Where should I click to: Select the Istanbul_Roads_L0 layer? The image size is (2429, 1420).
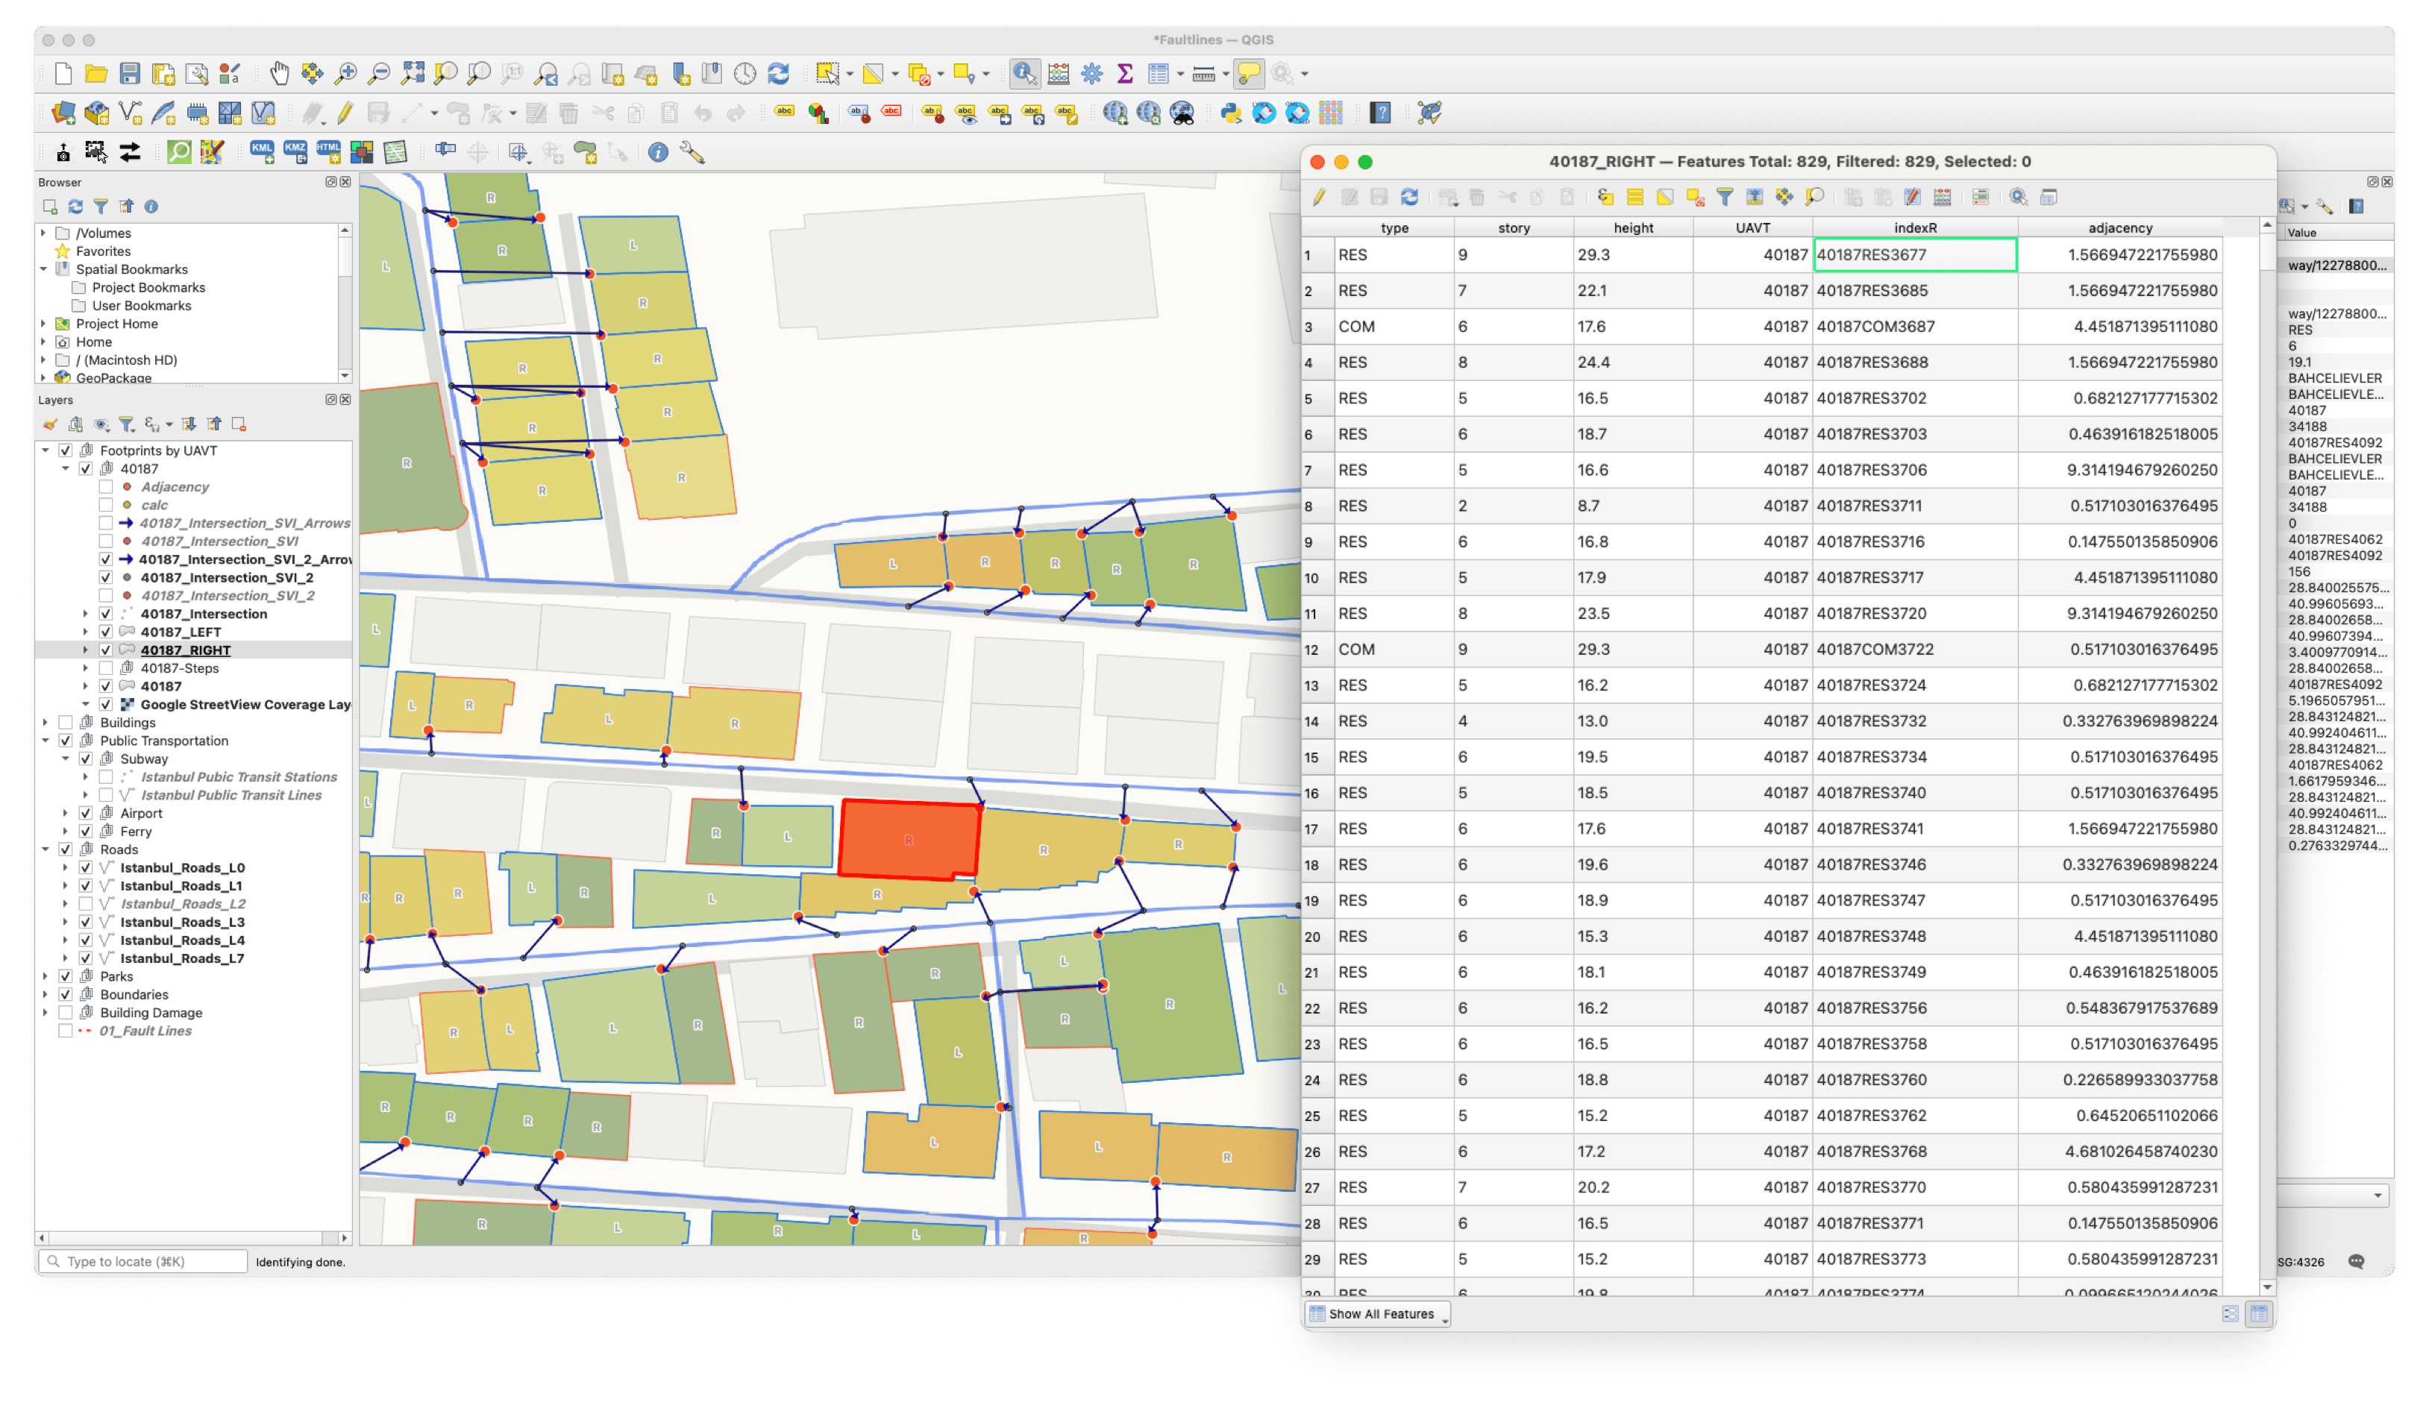point(182,868)
